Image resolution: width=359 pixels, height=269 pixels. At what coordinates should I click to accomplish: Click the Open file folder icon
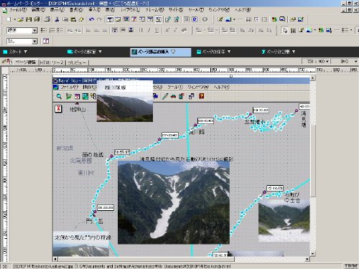20,19
